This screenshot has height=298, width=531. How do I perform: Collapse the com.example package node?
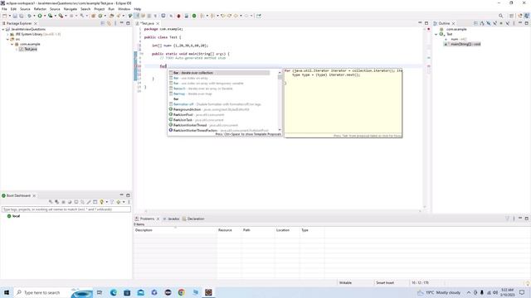click(12, 44)
